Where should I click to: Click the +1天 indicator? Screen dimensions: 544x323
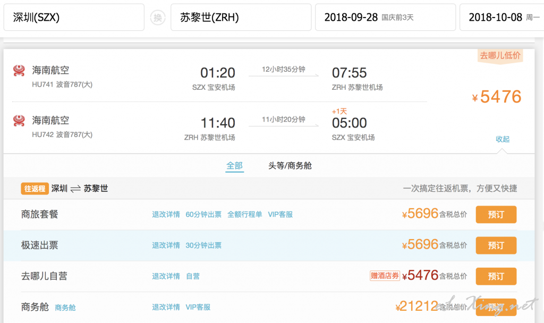(339, 112)
